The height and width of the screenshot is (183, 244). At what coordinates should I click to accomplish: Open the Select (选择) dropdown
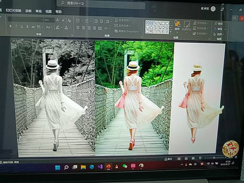pos(219,34)
